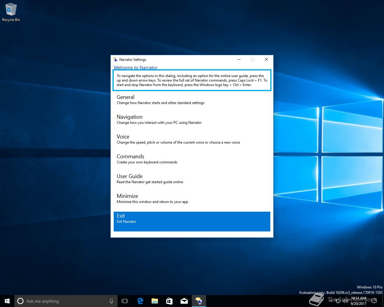Open the Action Center notifications icon
Viewport: 384px width, 307px height.
[x=374, y=301]
